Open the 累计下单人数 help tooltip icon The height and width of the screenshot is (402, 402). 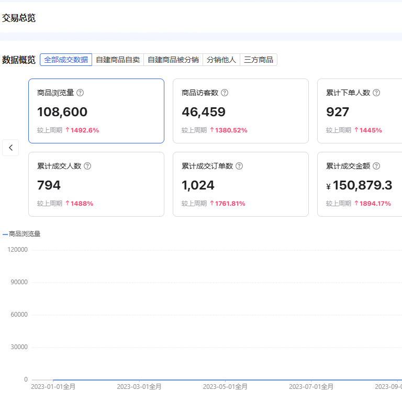376,93
